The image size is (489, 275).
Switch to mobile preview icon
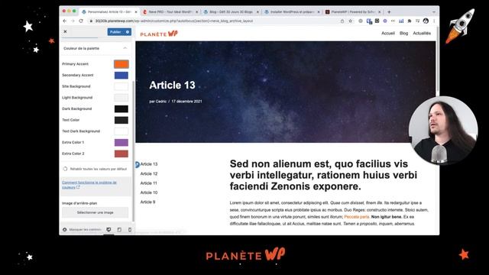coord(130,229)
